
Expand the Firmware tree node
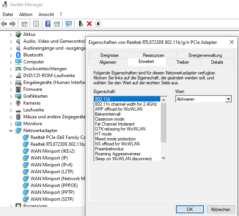click(x=11, y=90)
